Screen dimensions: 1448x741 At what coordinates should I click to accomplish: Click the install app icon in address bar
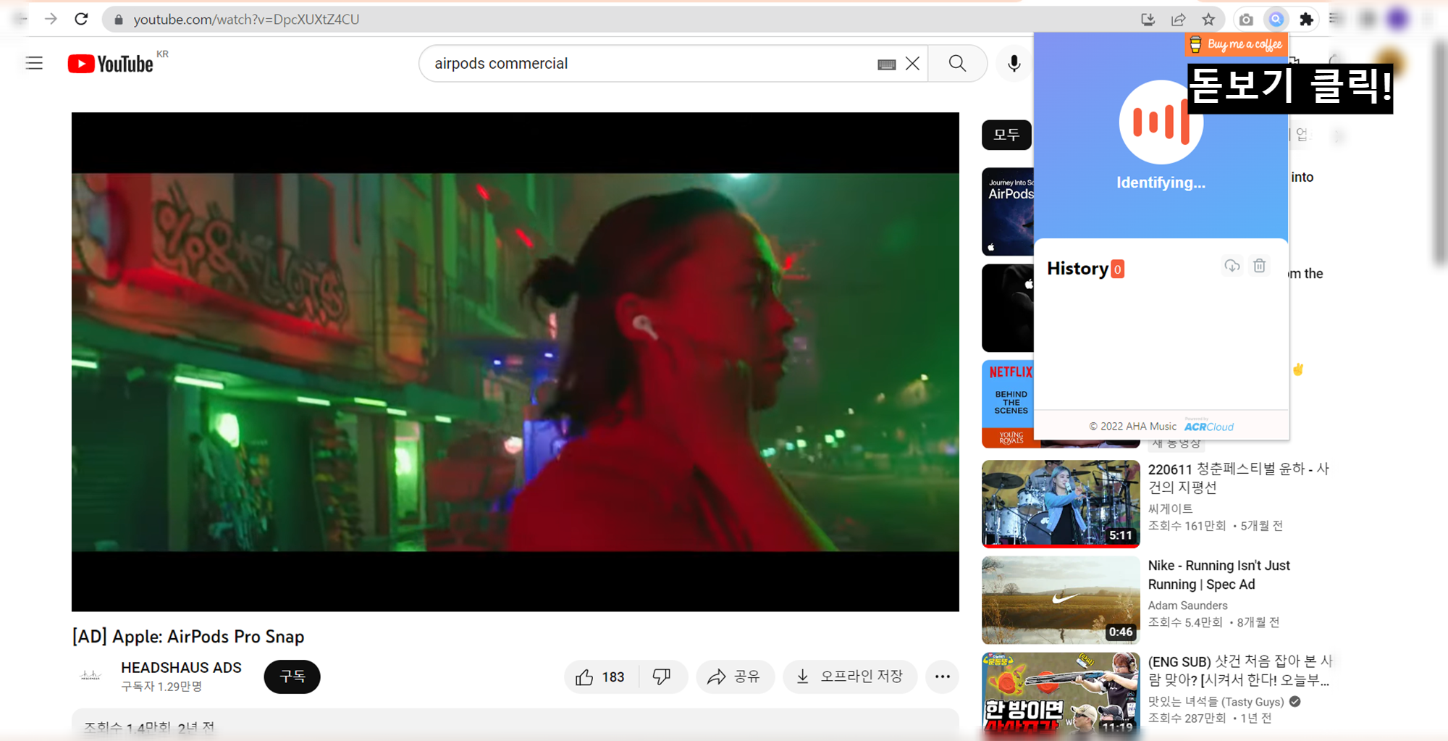point(1148,20)
